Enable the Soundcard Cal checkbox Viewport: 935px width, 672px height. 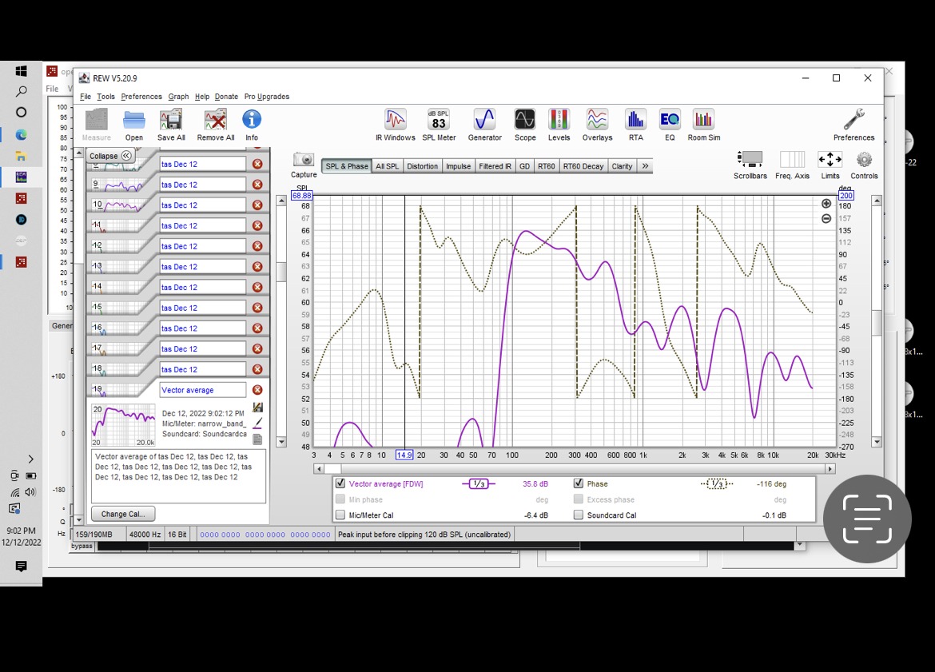(x=579, y=515)
